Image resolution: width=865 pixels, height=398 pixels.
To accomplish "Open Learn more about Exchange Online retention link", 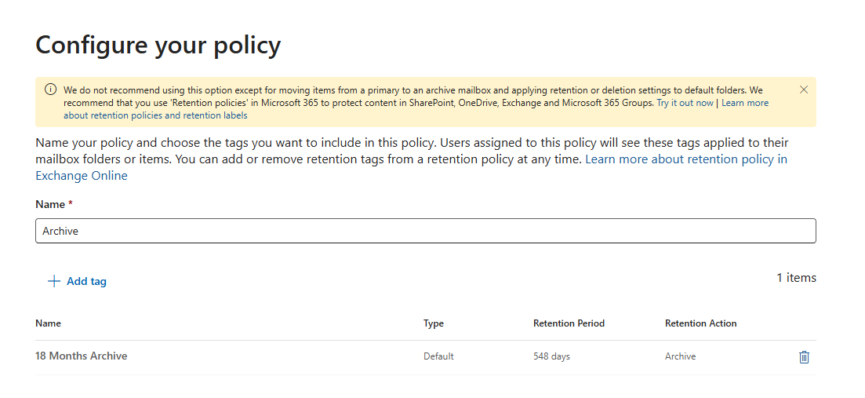I will pyautogui.click(x=411, y=167).
